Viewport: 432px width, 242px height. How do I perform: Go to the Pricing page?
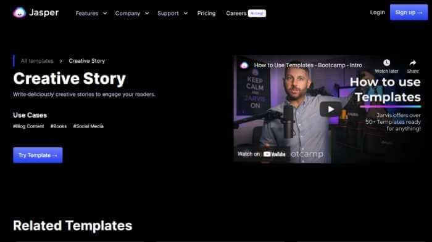tap(206, 13)
